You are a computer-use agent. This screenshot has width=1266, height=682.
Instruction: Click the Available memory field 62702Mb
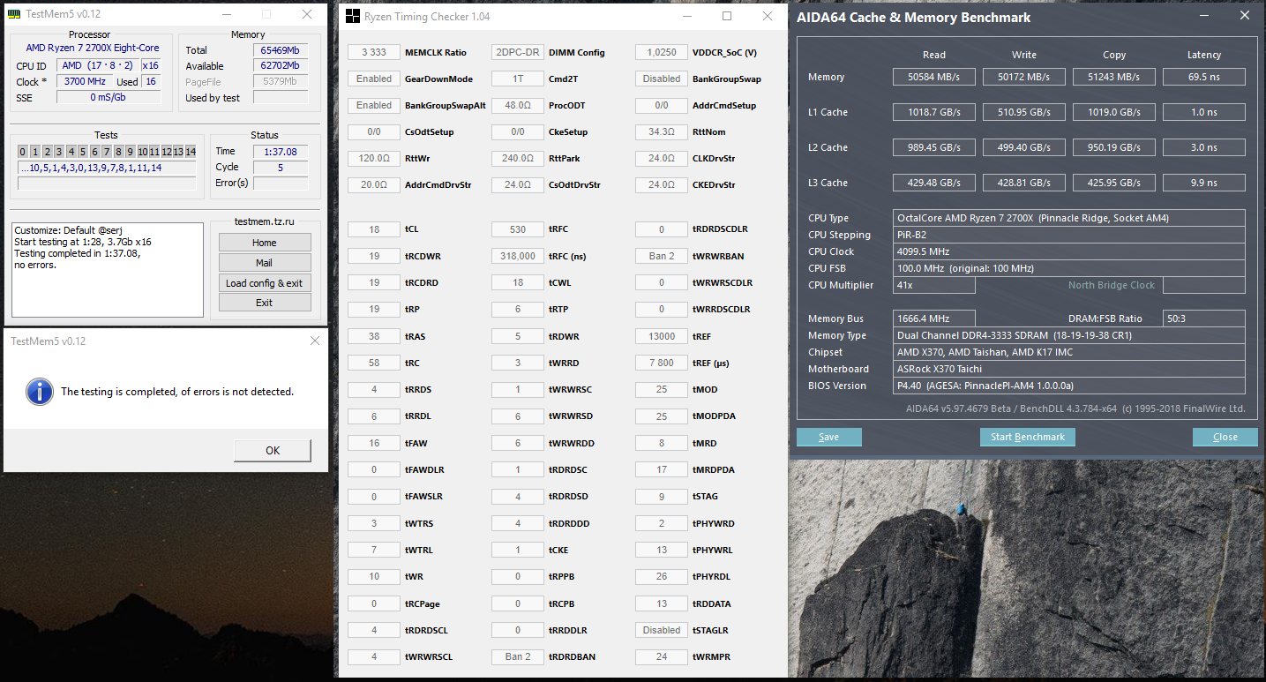click(281, 66)
